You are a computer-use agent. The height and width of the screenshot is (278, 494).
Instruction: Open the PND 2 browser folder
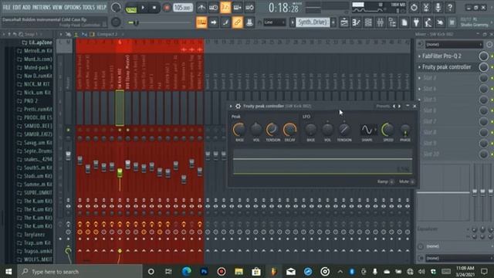click(31, 101)
